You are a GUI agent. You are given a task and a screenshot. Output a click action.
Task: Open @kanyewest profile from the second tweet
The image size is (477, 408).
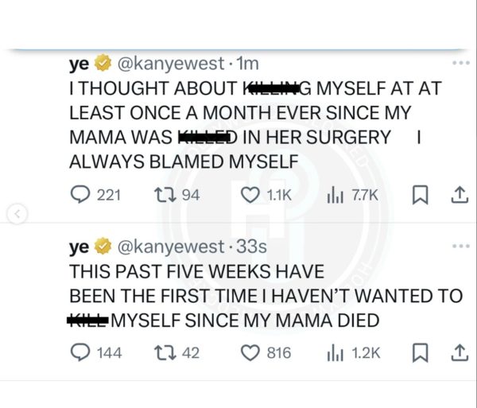(166, 249)
